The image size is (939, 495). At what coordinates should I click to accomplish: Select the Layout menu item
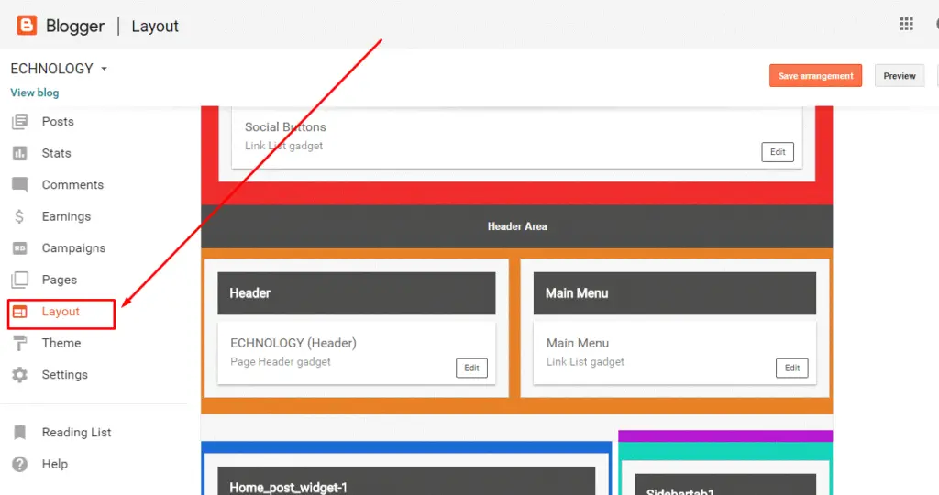[61, 312]
